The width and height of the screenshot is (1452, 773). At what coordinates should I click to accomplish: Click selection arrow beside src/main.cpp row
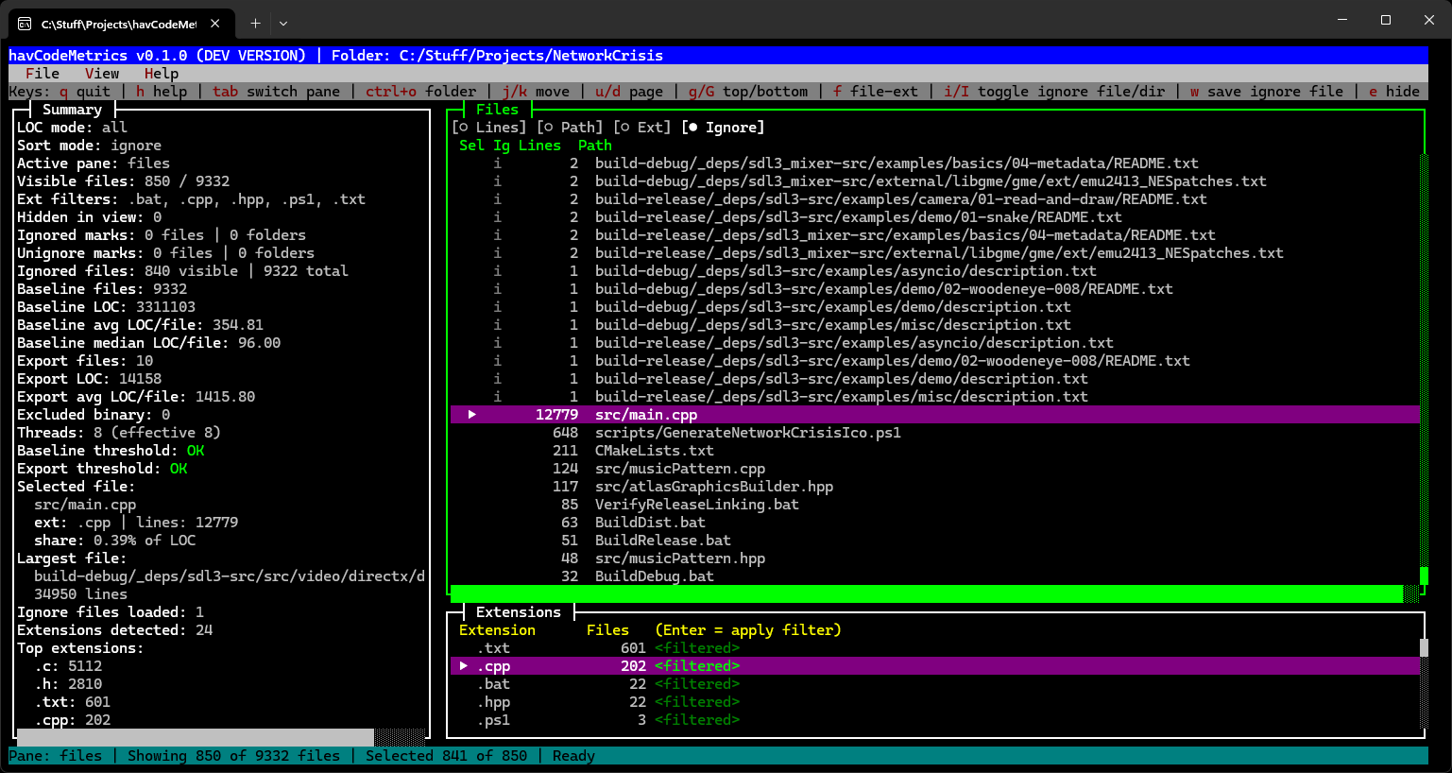[471, 415]
